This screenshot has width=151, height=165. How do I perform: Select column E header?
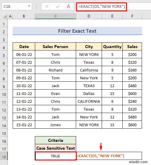112,16
